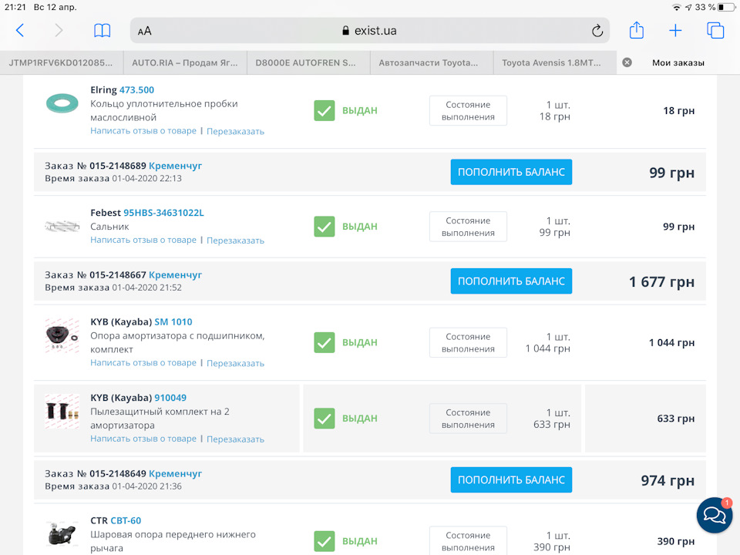Go back with Safari's back arrow
Screen dimensions: 740x555
point(20,31)
